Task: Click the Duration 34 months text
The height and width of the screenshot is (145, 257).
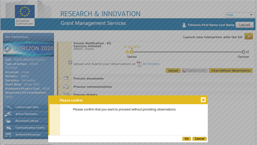Action: point(20,80)
